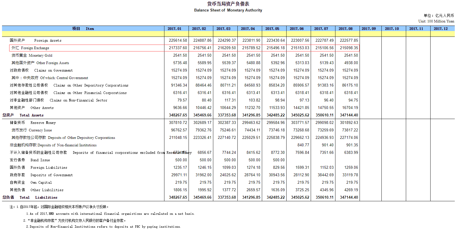Click Reserve Money value 307810.72
Viewport: 455px width, 230px height.
[x=178, y=123]
